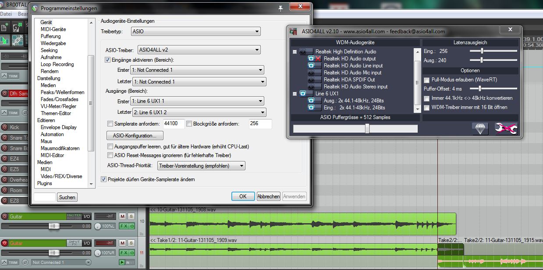Click the OK button
The height and width of the screenshot is (270, 543).
point(243,196)
